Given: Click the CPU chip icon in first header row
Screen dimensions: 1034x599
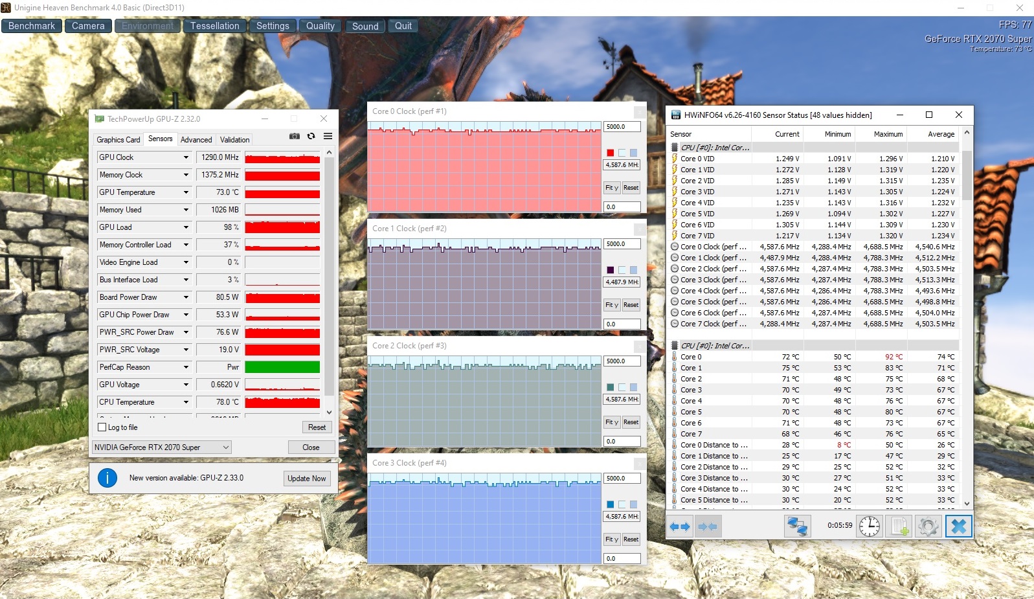Looking at the screenshot, I should tap(675, 148).
